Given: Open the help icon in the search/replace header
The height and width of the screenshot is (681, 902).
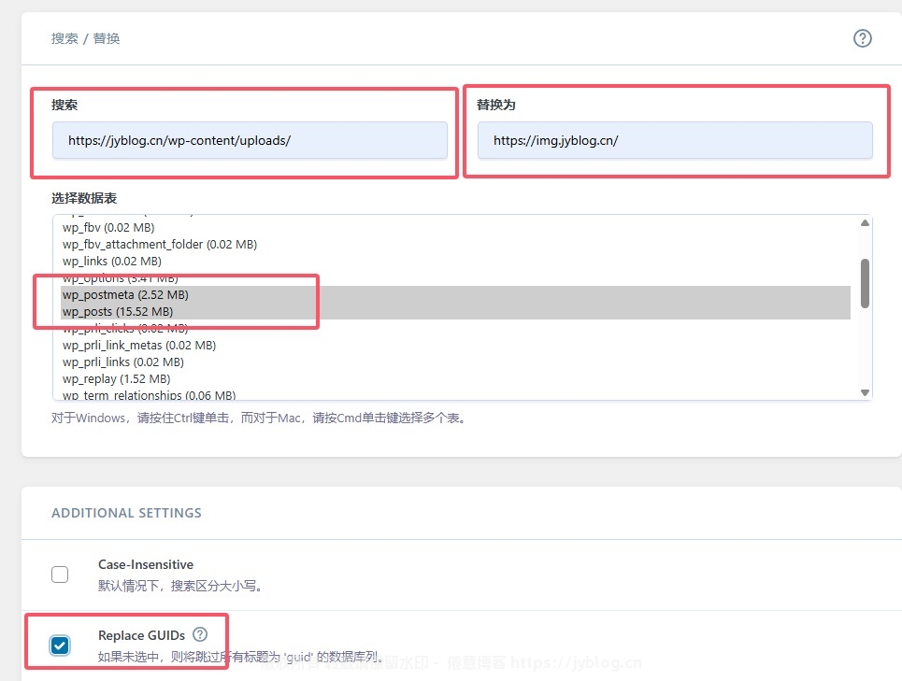Looking at the screenshot, I should tap(862, 38).
